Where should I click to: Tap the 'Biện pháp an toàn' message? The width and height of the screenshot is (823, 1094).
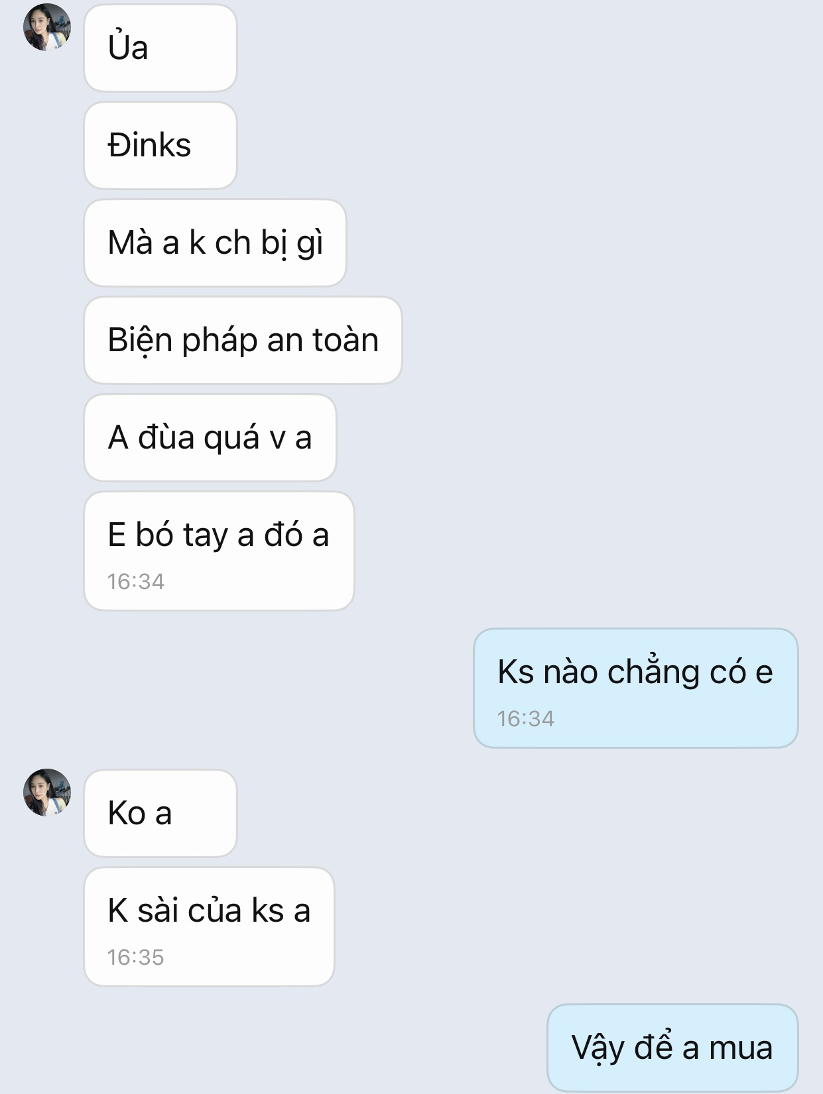[243, 340]
